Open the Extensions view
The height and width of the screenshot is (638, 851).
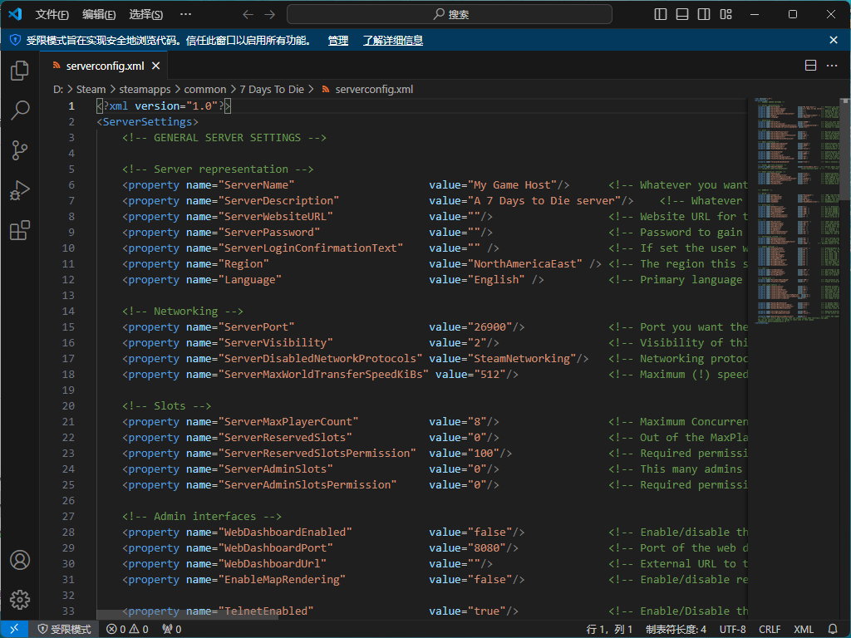click(20, 230)
